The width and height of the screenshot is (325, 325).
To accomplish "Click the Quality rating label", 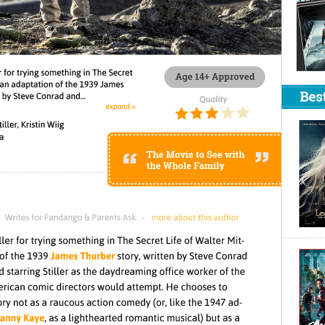I will pyautogui.click(x=213, y=100).
